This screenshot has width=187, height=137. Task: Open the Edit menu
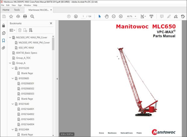[x=8, y=5]
